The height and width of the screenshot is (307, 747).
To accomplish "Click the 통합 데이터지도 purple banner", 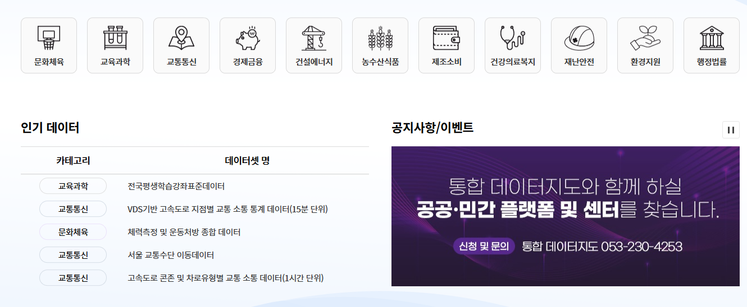I will pos(566,216).
